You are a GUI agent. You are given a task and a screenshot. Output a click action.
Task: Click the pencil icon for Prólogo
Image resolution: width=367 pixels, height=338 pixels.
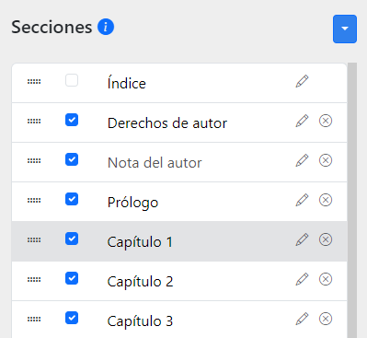(x=302, y=200)
